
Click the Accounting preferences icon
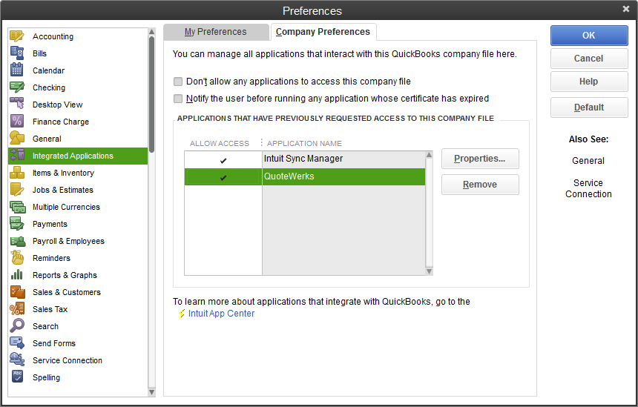click(17, 36)
